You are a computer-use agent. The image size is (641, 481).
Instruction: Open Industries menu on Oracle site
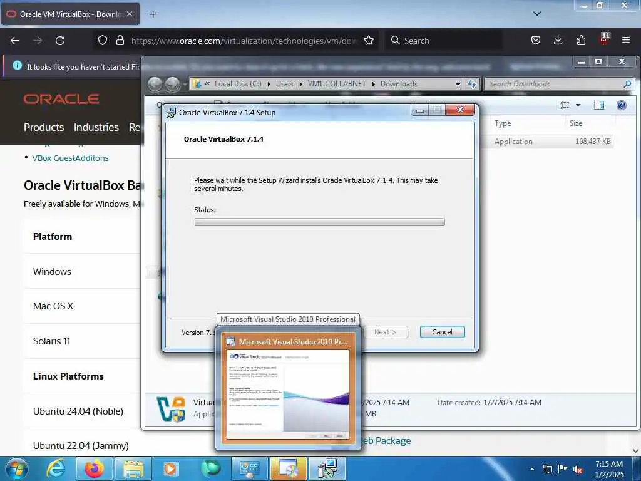tap(96, 127)
